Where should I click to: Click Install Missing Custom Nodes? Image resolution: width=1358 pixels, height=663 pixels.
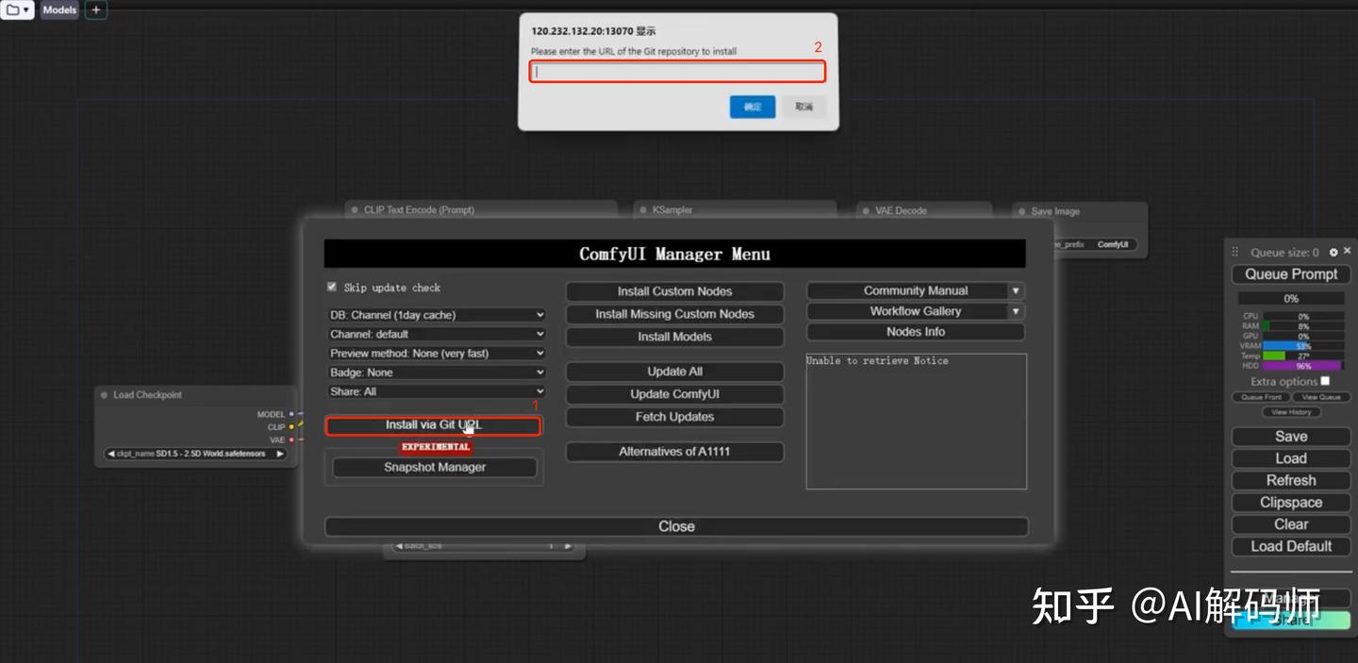pyautogui.click(x=673, y=313)
